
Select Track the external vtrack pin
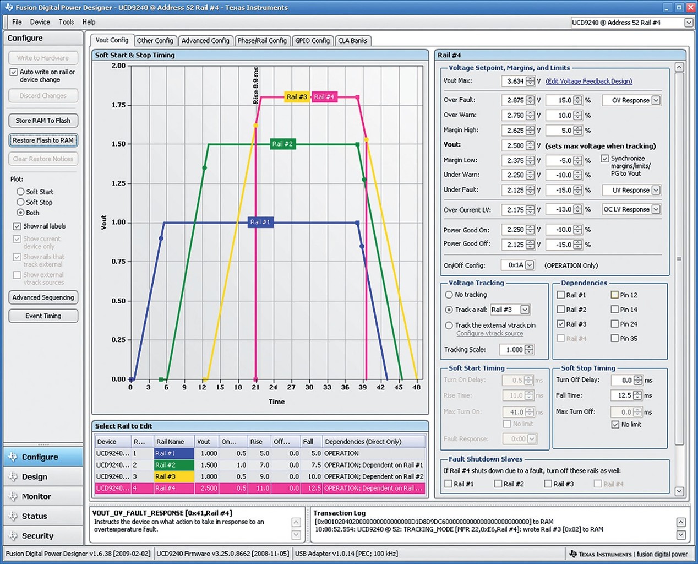point(449,326)
